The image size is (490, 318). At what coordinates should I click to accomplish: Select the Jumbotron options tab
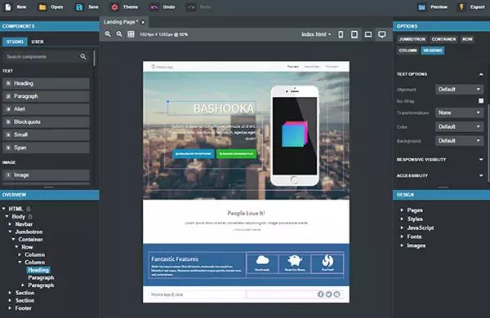tap(412, 39)
